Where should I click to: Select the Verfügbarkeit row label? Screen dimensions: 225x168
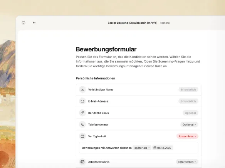click(x=97, y=137)
